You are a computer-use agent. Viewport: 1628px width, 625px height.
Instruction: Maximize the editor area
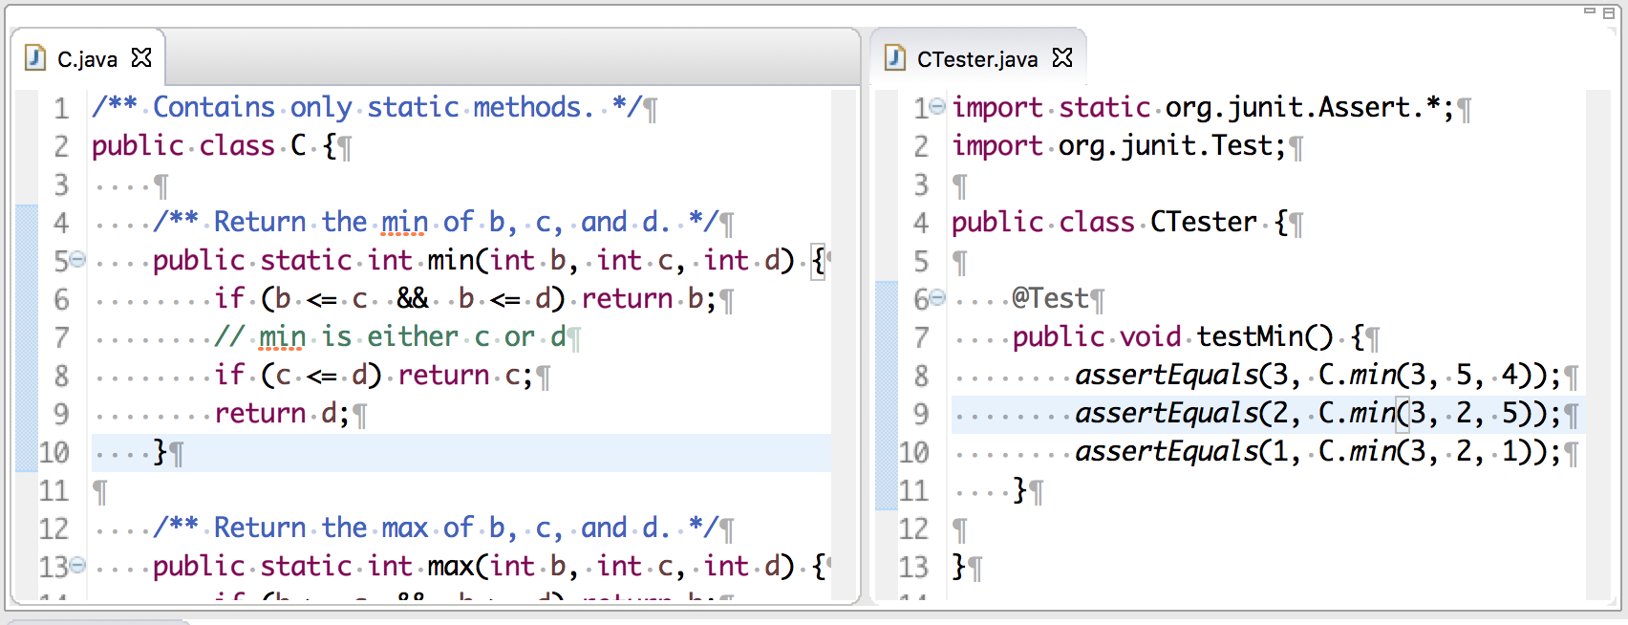(x=1609, y=12)
